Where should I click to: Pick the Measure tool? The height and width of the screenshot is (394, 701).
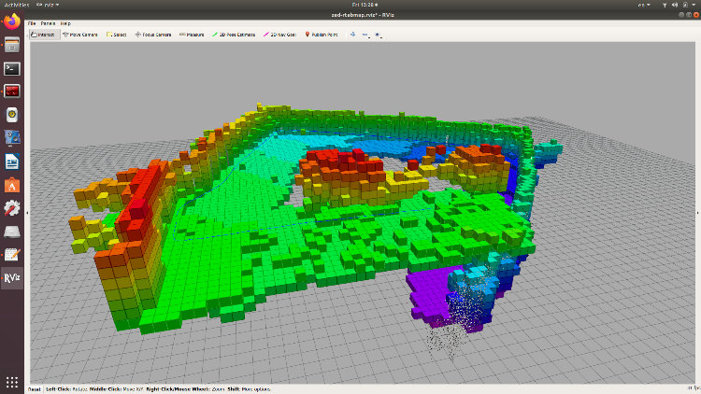click(x=192, y=34)
